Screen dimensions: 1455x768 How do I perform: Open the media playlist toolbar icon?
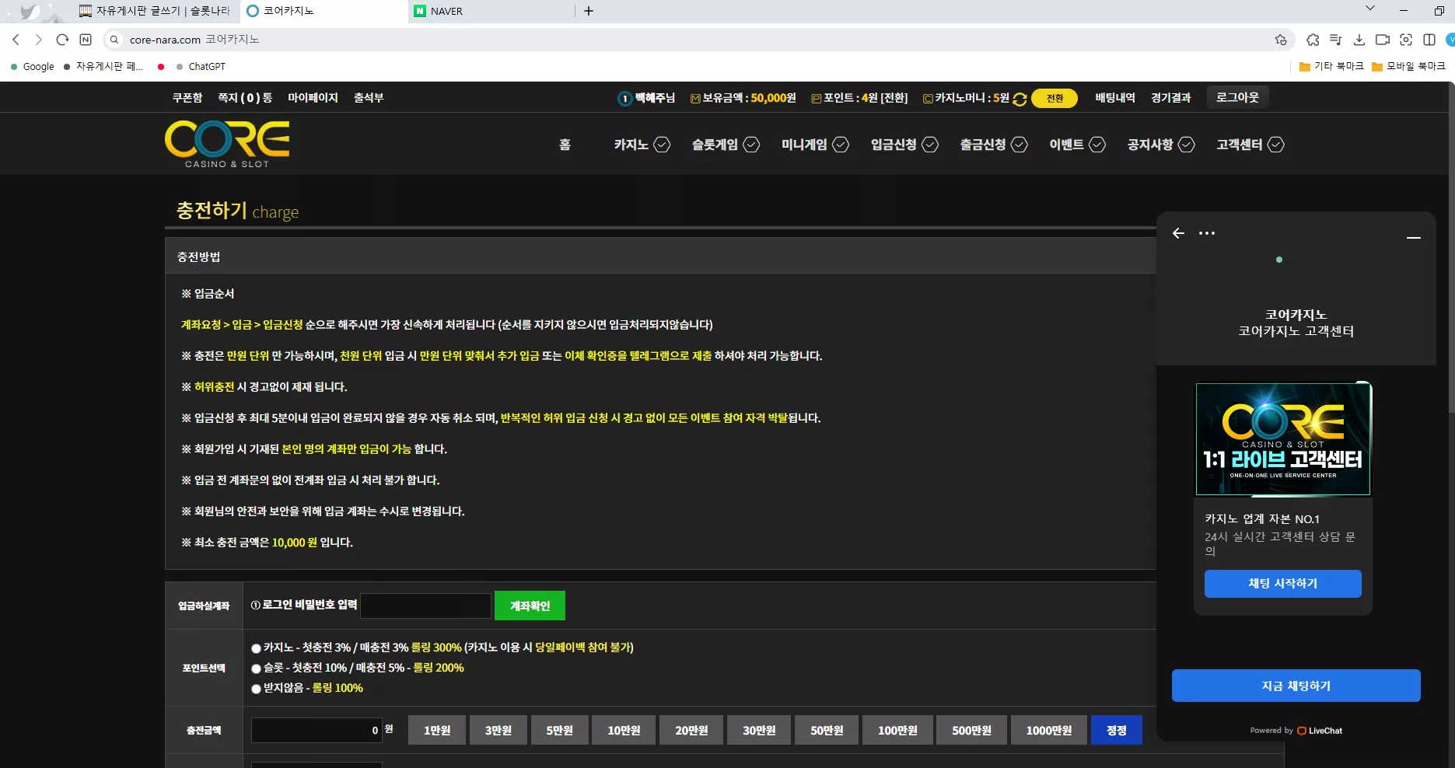tap(1336, 40)
